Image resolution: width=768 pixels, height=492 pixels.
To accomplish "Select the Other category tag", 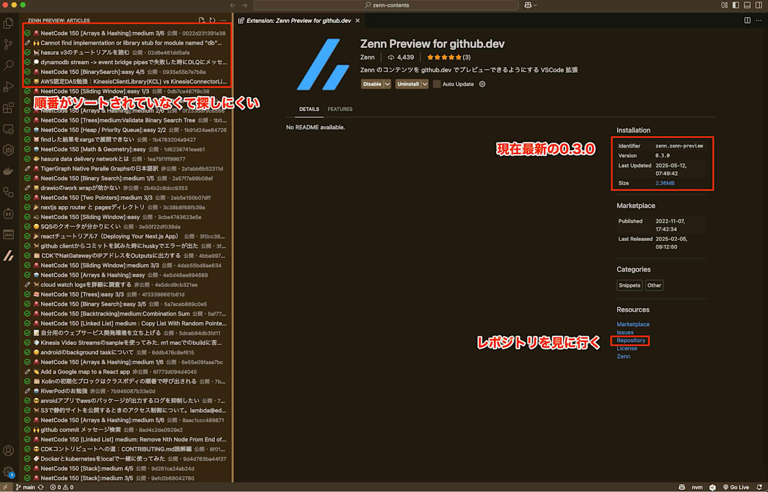I will click(654, 285).
